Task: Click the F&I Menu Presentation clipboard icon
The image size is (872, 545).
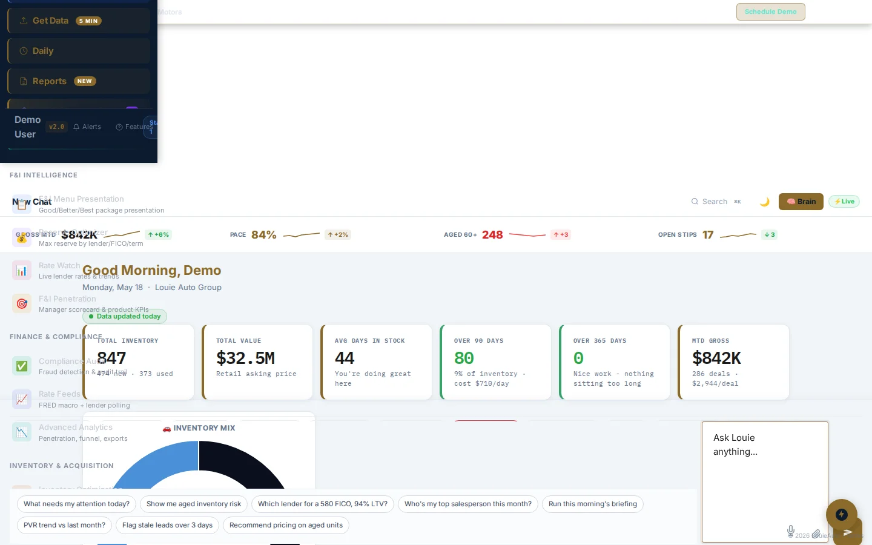Action: [x=22, y=205]
